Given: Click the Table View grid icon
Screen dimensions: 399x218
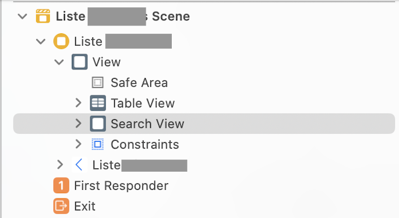Looking at the screenshot, I should (x=98, y=103).
